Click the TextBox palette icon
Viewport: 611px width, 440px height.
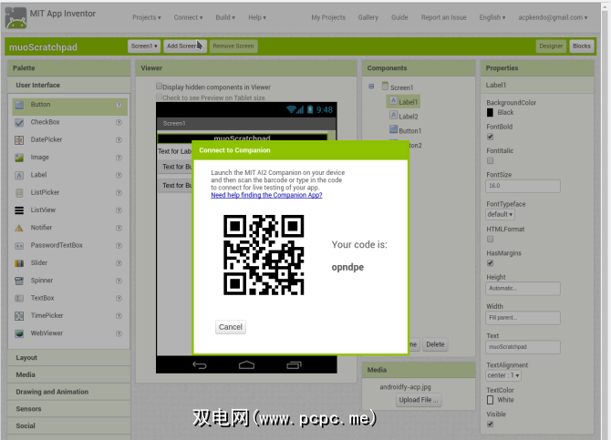[x=19, y=298]
